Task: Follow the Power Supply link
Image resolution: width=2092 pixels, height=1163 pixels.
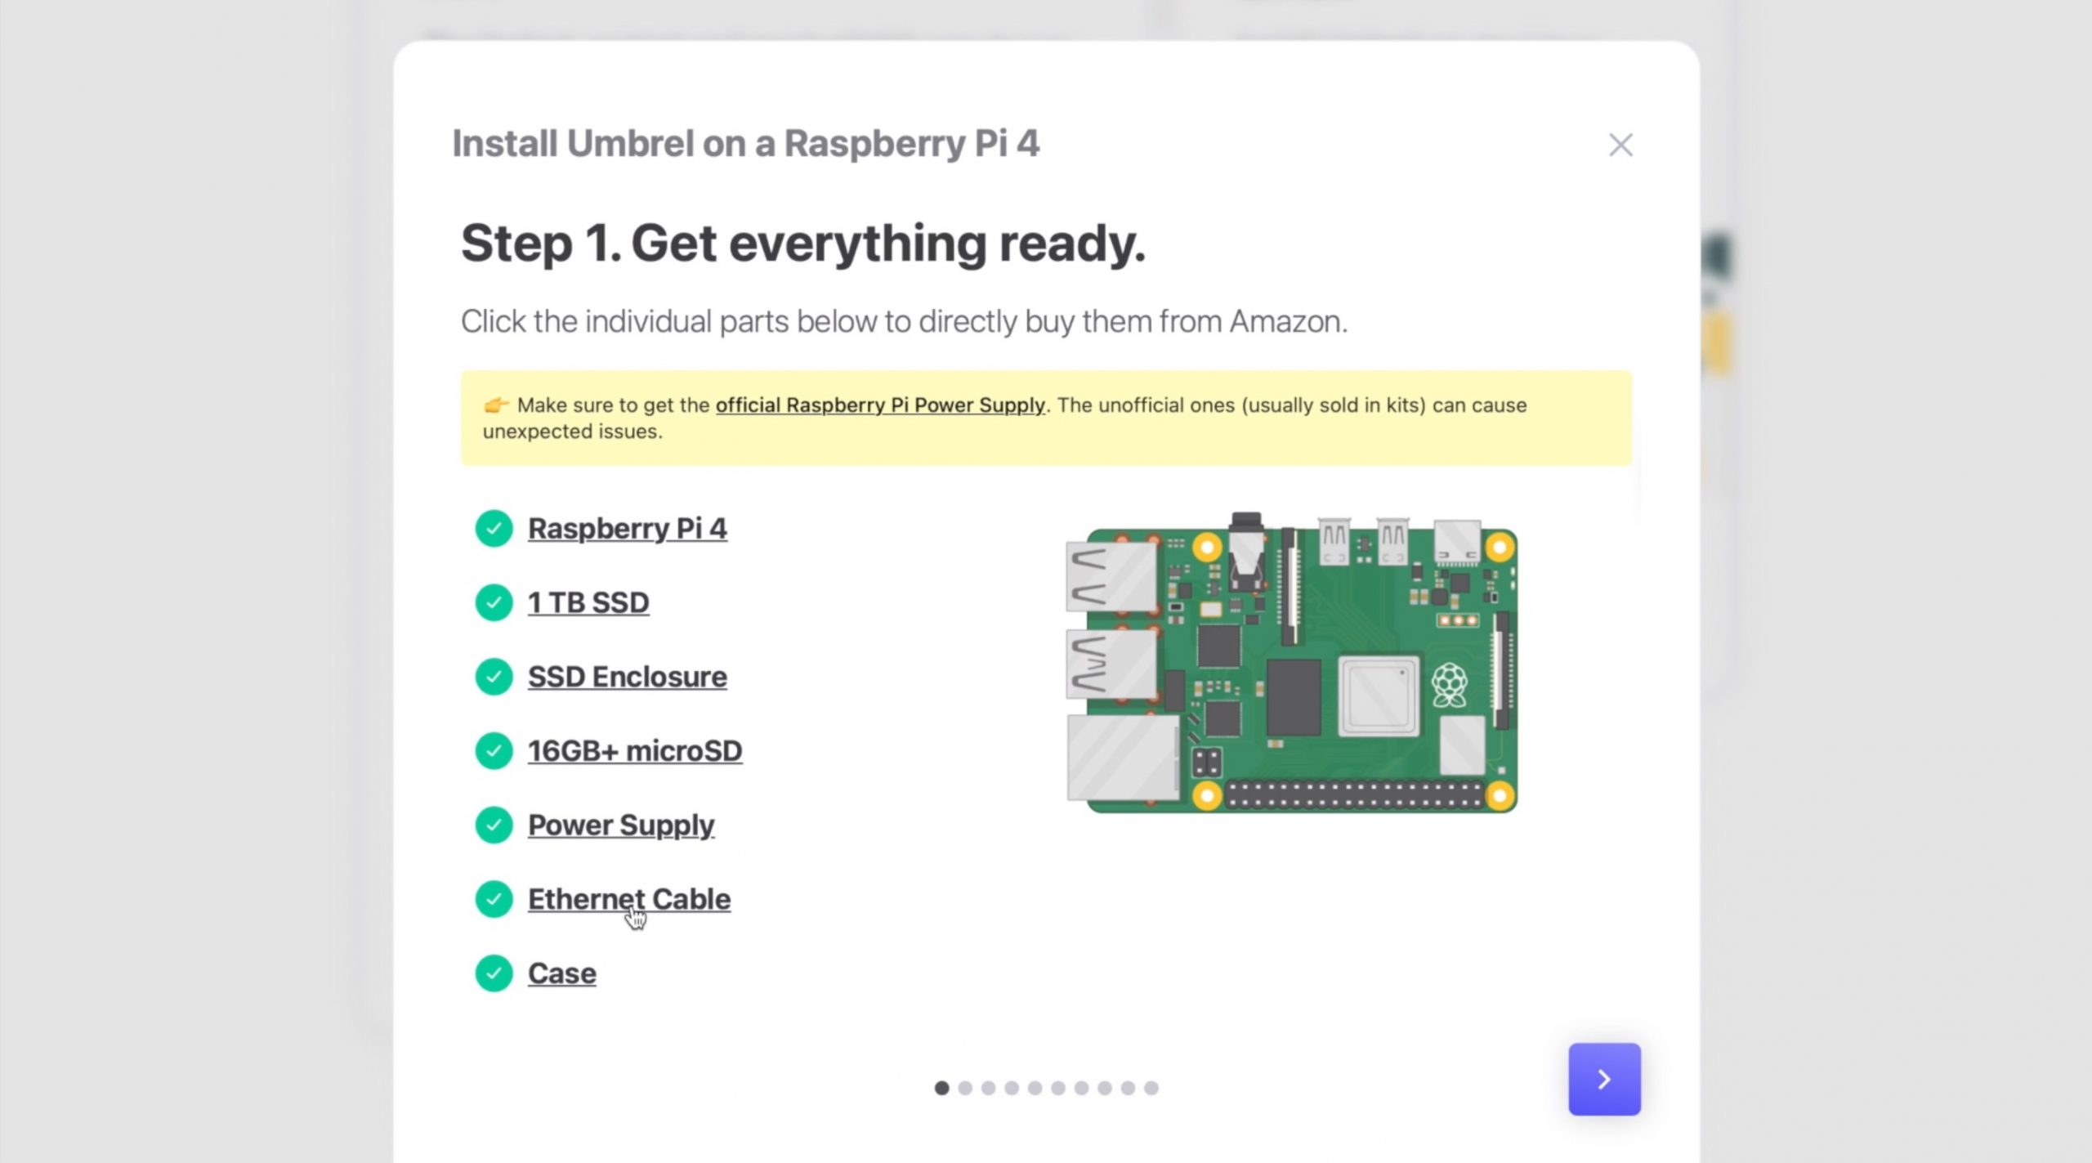Action: point(620,825)
